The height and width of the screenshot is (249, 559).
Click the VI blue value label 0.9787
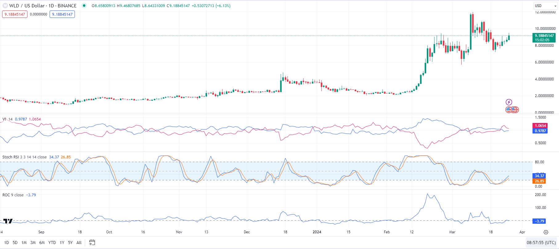coord(540,131)
